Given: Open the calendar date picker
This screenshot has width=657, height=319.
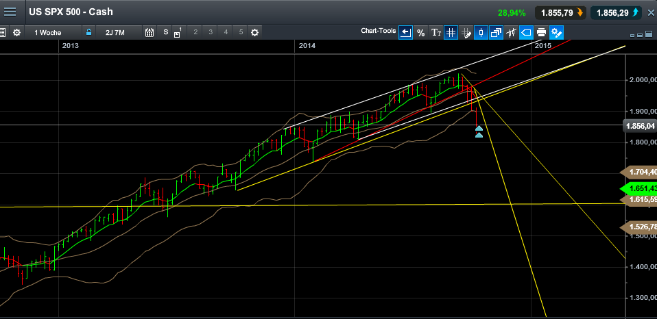Looking at the screenshot, I should (150, 32).
